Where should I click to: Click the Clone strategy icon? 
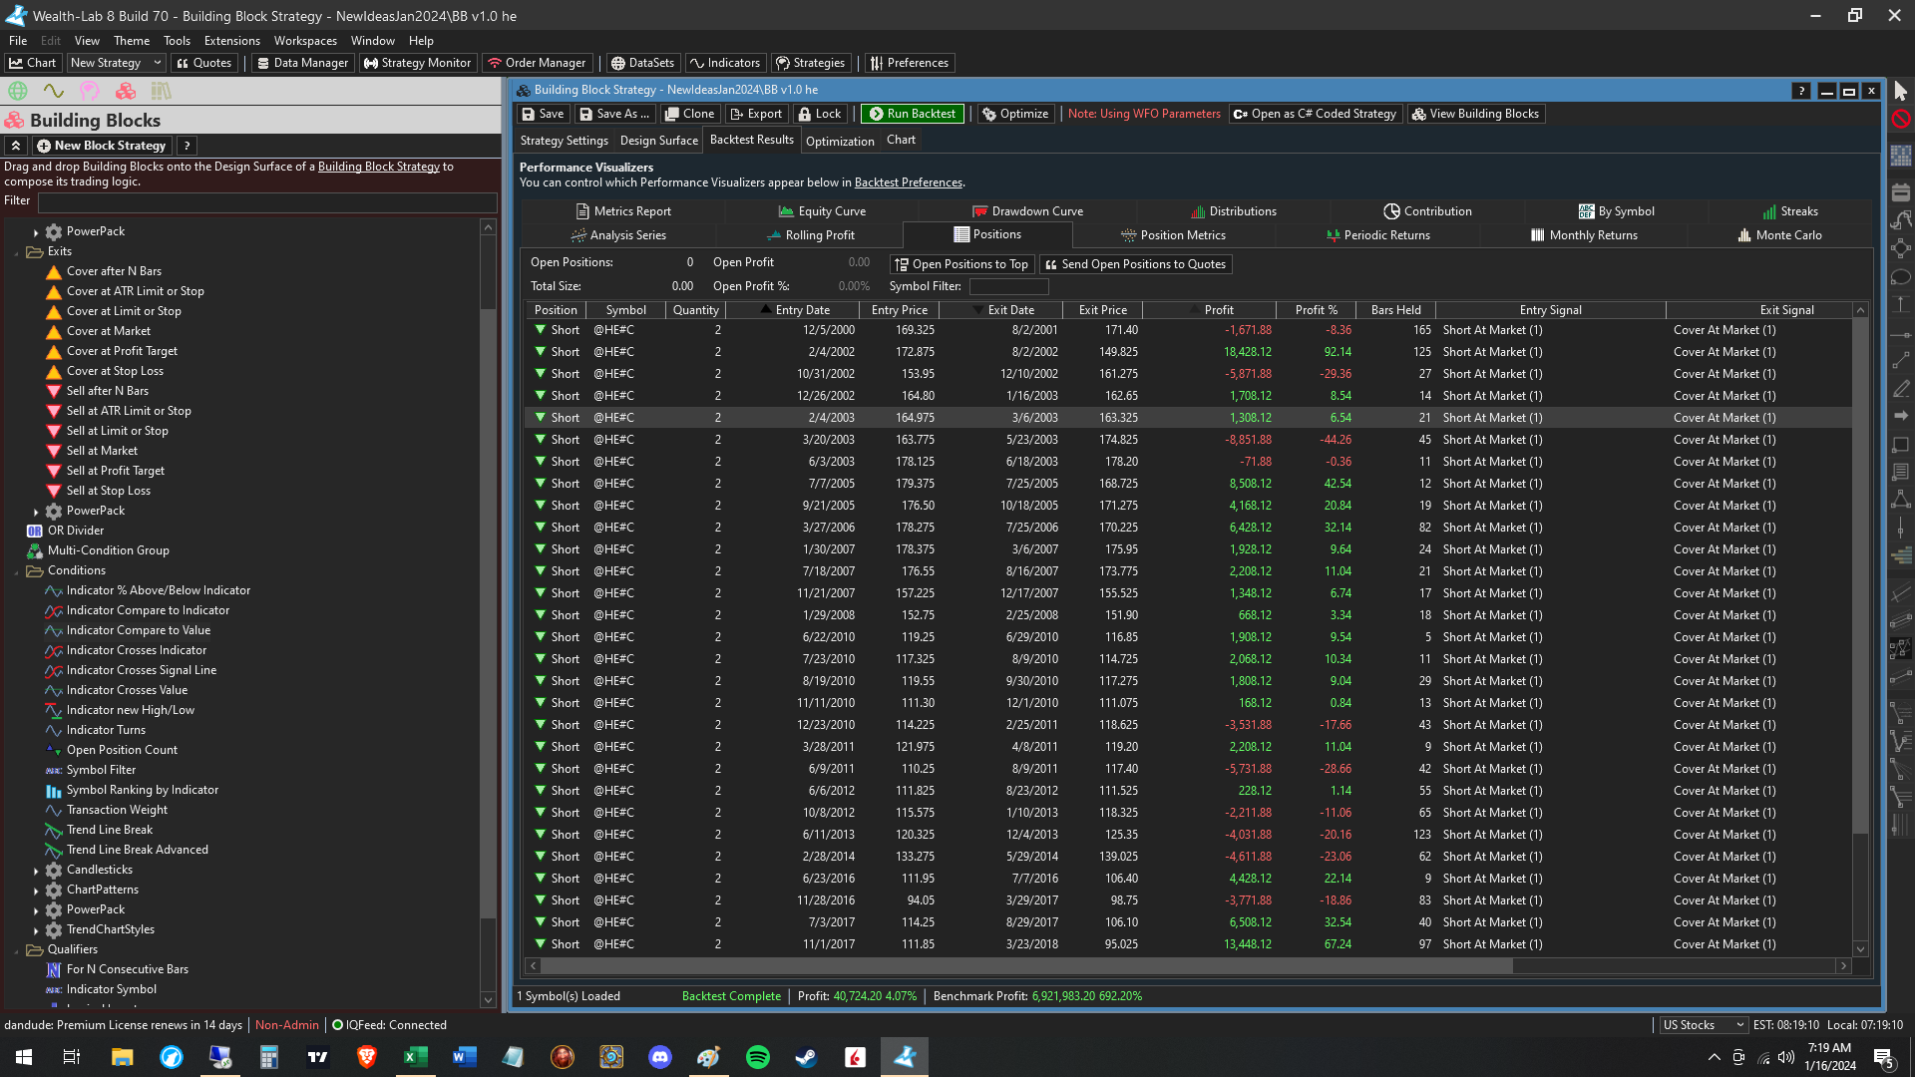[689, 114]
